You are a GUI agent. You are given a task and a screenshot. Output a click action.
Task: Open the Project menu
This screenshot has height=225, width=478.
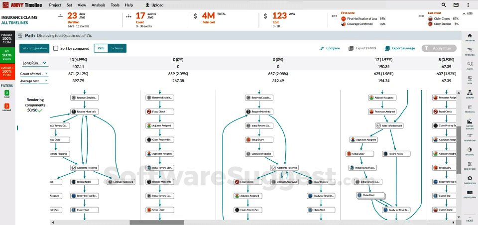coord(55,5)
